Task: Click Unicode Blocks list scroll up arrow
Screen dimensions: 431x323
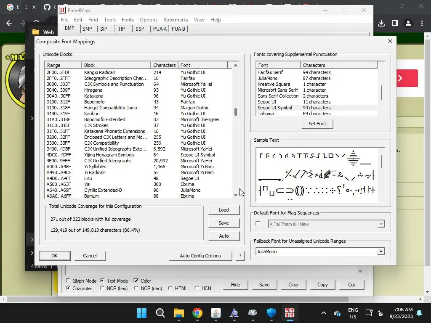Action: coord(236,65)
